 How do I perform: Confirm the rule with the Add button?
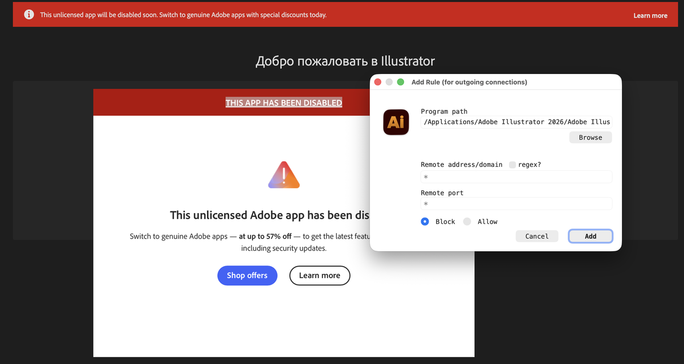591,236
